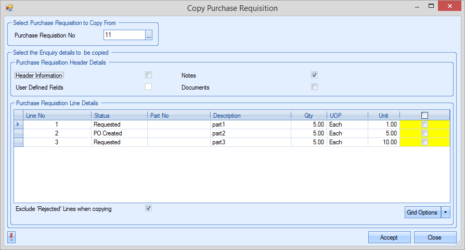Click the application icon in title bar
Image resolution: width=465 pixels, height=250 pixels.
[9, 8]
